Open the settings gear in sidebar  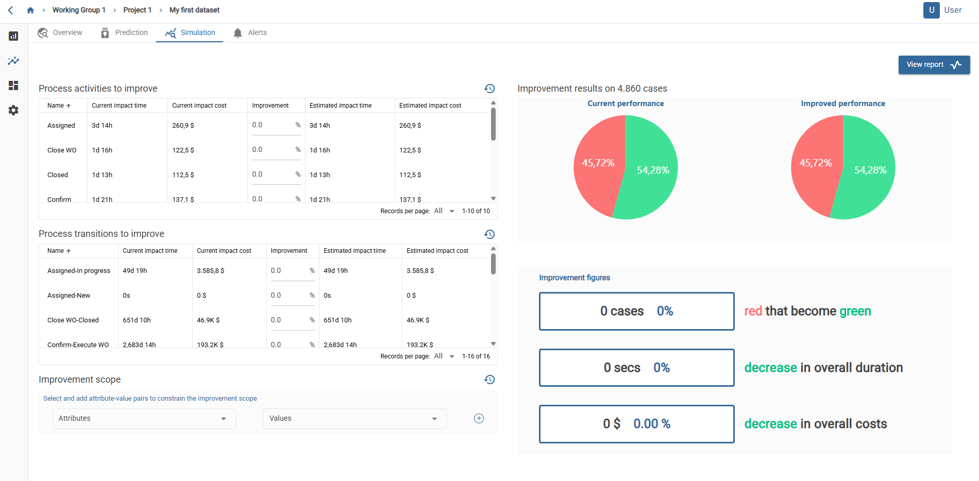click(x=13, y=110)
